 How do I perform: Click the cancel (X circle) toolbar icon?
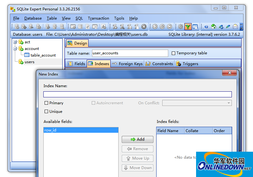pos(144,27)
